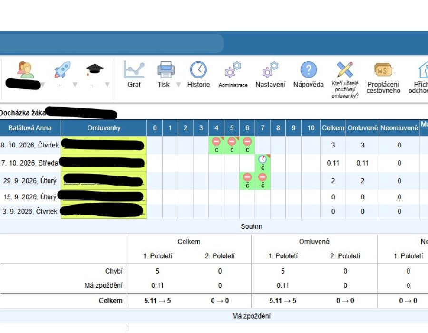The height and width of the screenshot is (333, 428).
Task: Click absence icon hour 6 on 8. 10. 2026
Action: click(x=247, y=142)
